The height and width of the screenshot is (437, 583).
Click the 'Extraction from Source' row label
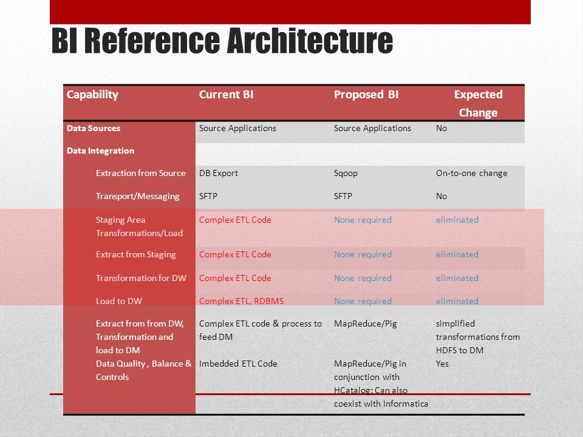[x=140, y=173]
